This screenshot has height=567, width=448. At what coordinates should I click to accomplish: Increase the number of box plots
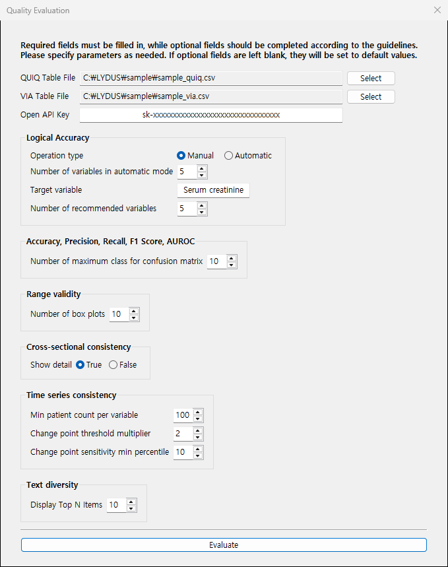(134, 311)
